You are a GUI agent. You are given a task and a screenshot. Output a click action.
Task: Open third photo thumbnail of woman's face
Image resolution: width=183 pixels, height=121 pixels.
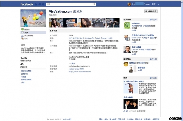(x=84, y=23)
